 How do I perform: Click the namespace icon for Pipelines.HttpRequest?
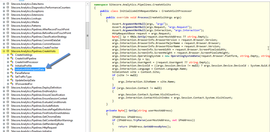pos(8,127)
